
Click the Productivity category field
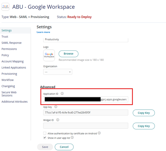coord(86,40)
